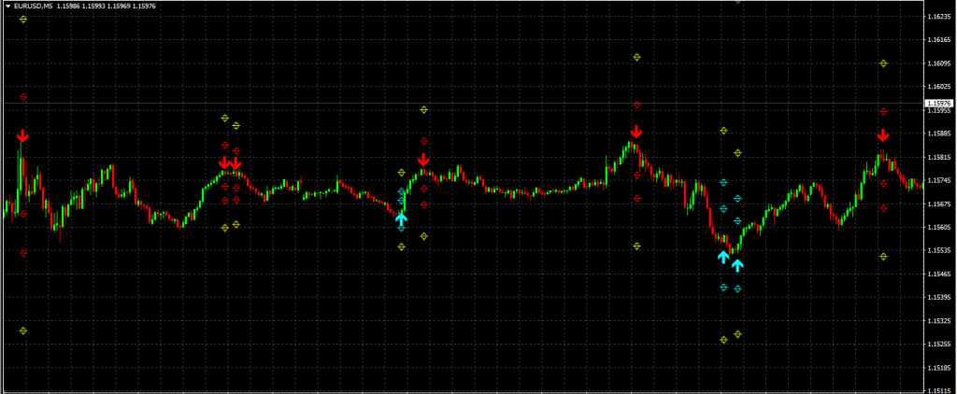This screenshot has height=394, width=957.
Task: Click the 1.15605 label on the price axis
Action: (x=938, y=227)
